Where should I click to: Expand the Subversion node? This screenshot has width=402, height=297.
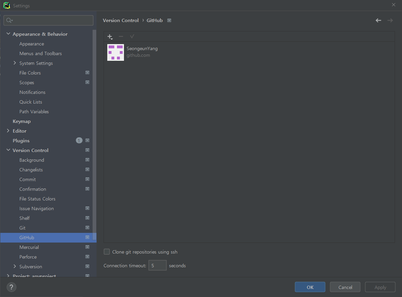coord(15,266)
